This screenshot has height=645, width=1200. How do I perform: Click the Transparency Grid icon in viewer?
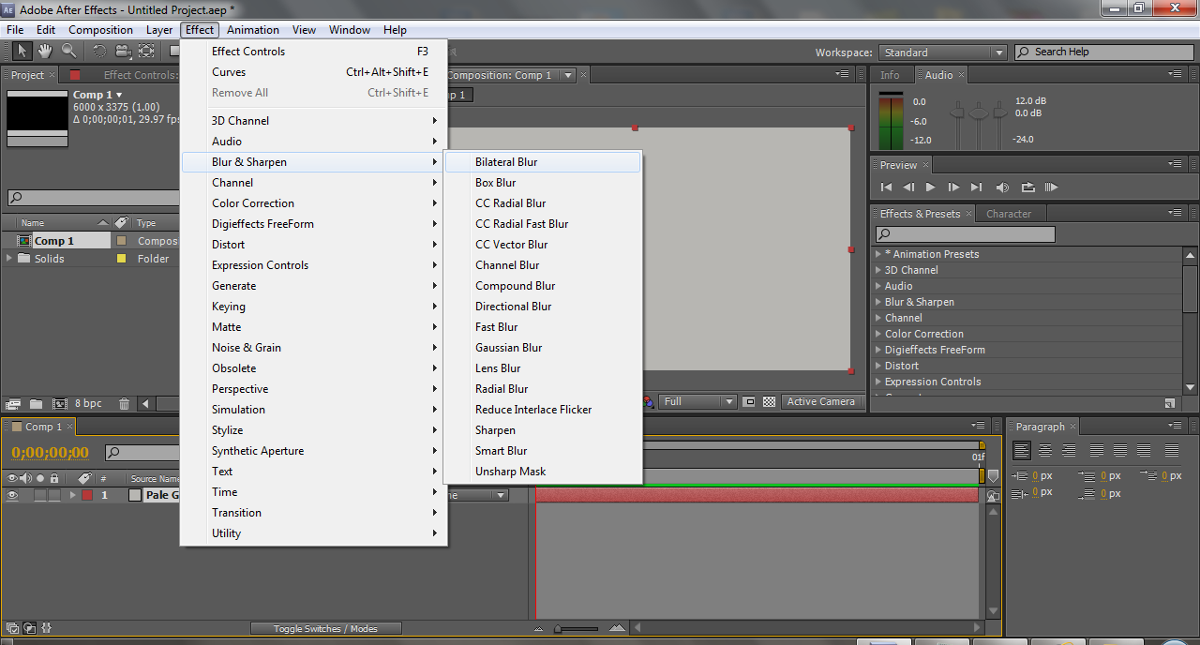pos(770,401)
